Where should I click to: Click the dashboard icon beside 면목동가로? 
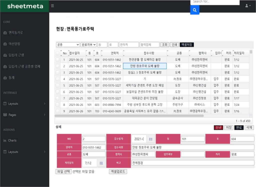coord(5,33)
